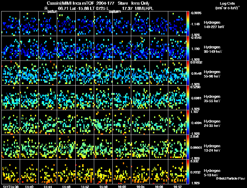Click the '1.107' color scale value
Screen dimensions: 247x188
(195, 112)
